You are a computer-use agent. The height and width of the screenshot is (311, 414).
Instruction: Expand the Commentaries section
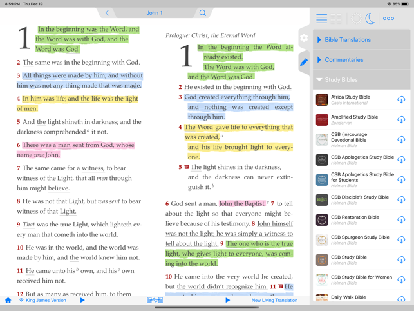pos(344,60)
